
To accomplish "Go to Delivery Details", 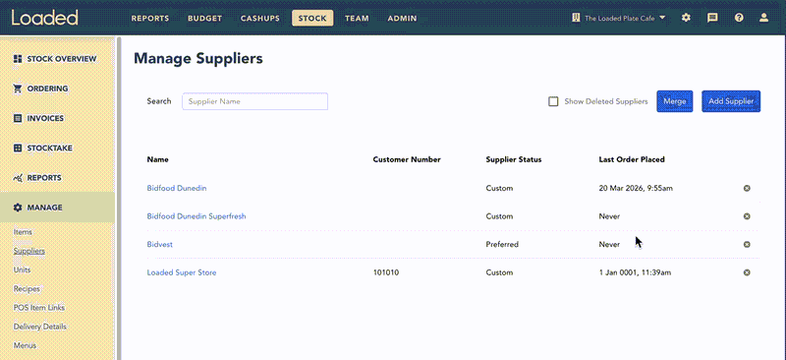I will [39, 327].
